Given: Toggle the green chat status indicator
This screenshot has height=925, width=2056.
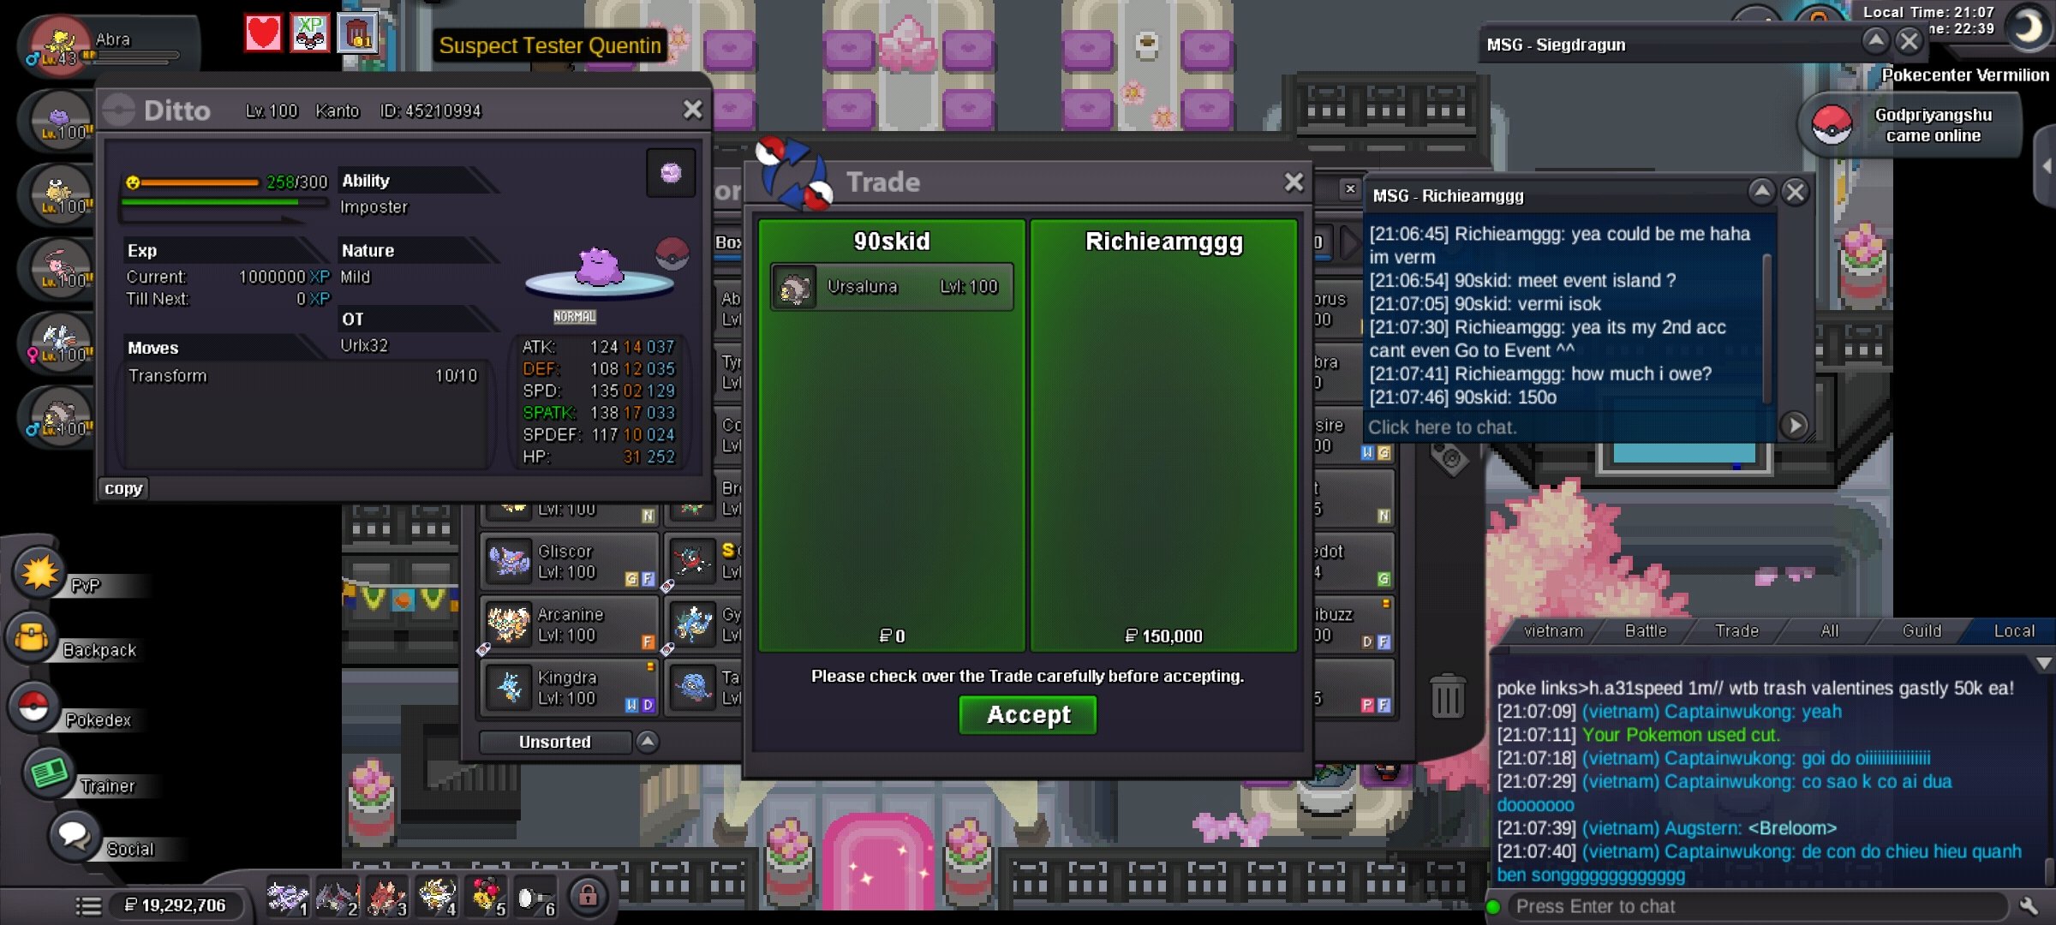Looking at the screenshot, I should tap(1493, 907).
